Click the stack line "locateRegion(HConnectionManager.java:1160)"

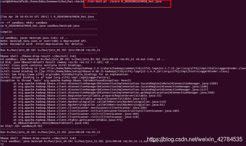pos(111,86)
